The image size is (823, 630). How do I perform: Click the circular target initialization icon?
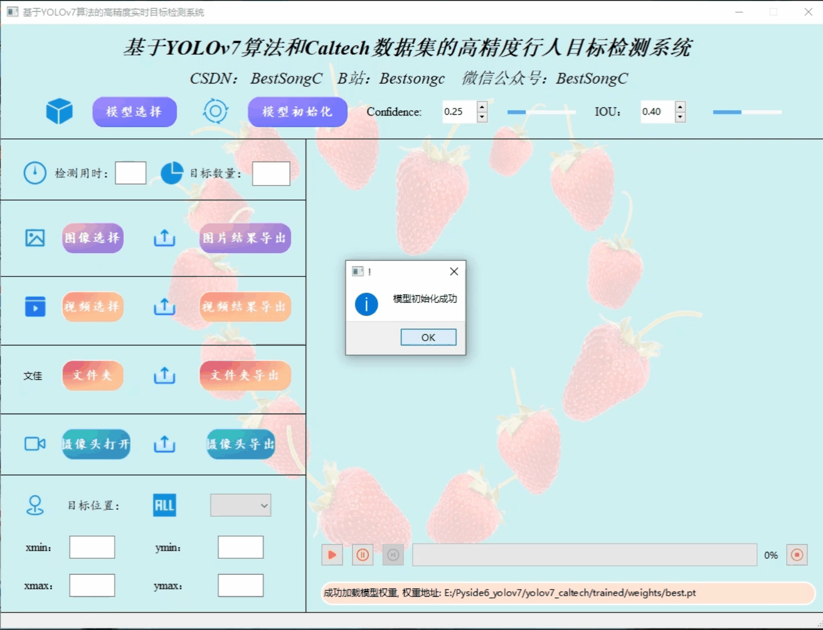(215, 111)
